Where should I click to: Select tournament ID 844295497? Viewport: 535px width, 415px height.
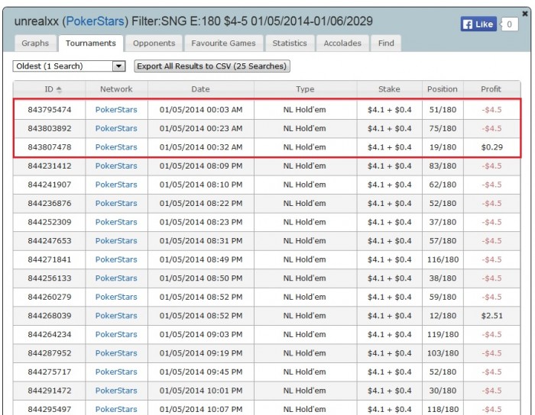[50, 409]
